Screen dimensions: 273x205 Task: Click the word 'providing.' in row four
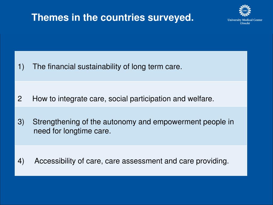(212, 161)
